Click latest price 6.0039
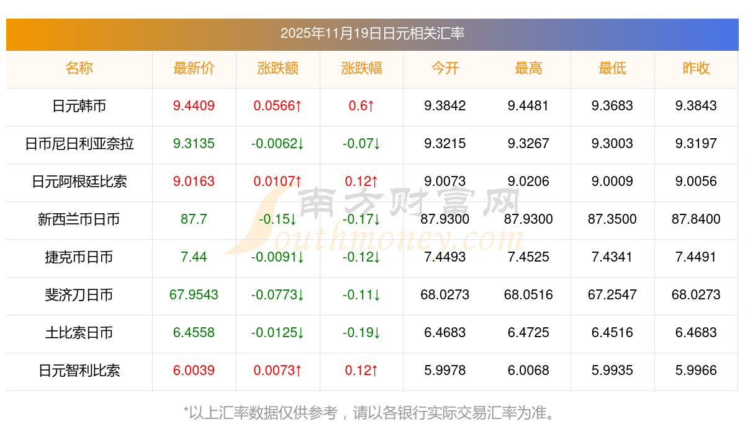 tap(194, 371)
